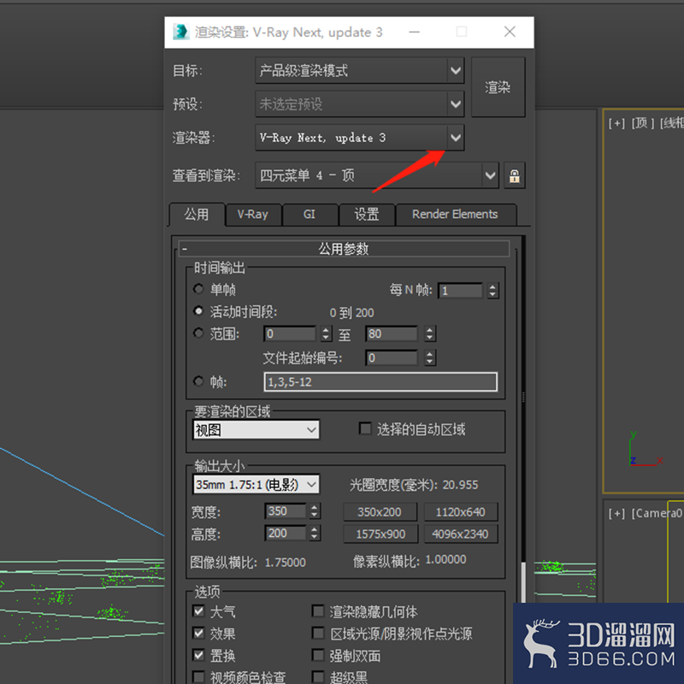This screenshot has height=684, width=684.
Task: Choose the 4096x2340 preset button
Action: [x=461, y=534]
